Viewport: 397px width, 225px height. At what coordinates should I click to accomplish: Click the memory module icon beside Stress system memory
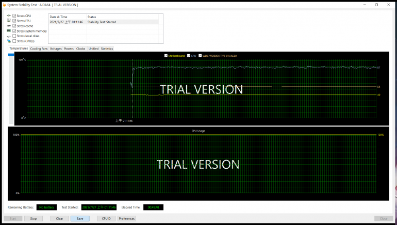9,31
